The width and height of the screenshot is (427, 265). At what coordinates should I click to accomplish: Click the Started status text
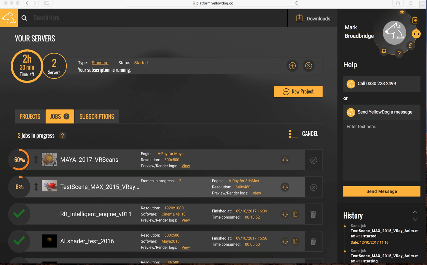pos(141,63)
